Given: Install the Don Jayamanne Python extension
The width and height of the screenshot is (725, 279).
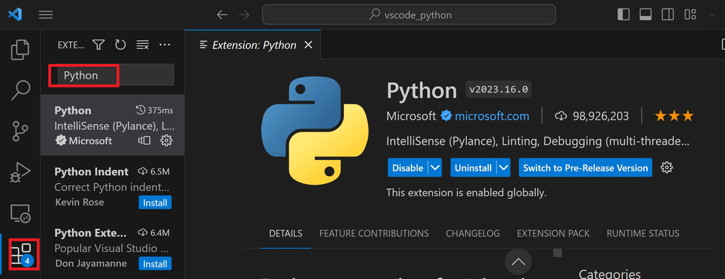Looking at the screenshot, I should [155, 264].
